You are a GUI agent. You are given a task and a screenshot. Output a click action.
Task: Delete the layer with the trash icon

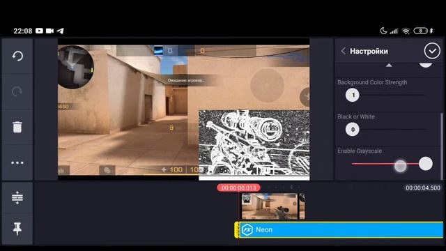[x=17, y=127]
